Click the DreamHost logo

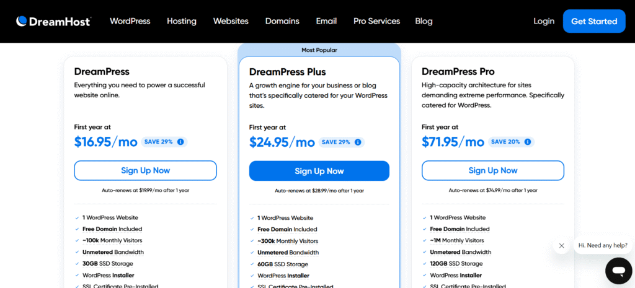coord(53,21)
